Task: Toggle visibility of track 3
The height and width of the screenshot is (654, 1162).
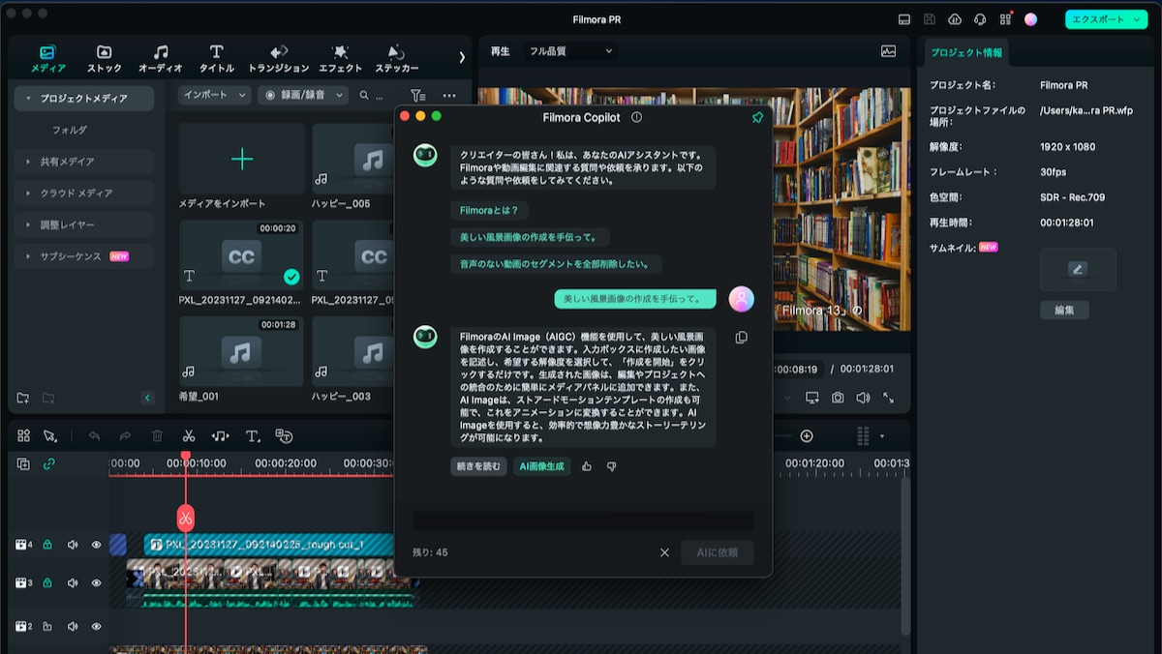Action: (x=96, y=582)
